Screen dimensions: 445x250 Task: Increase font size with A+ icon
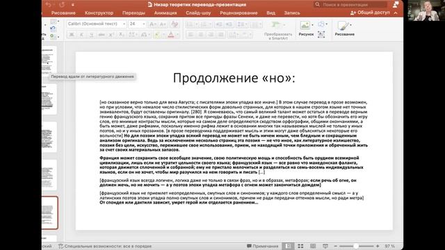tap(152, 24)
